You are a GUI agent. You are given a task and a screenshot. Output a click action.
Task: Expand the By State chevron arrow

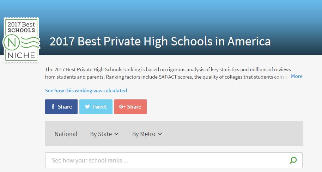[x=117, y=134]
